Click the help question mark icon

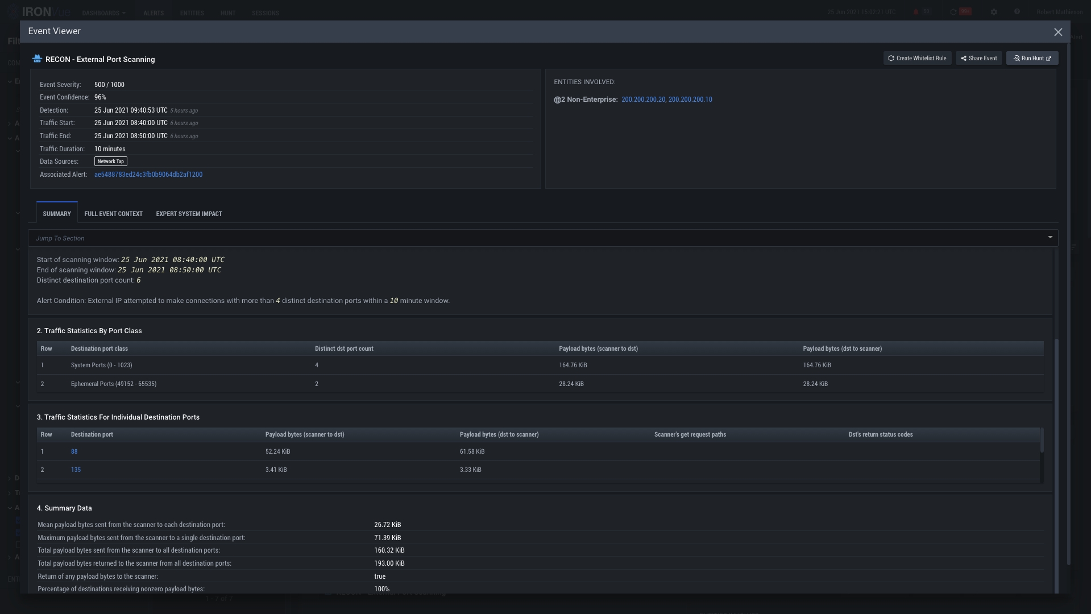pos(1017,12)
